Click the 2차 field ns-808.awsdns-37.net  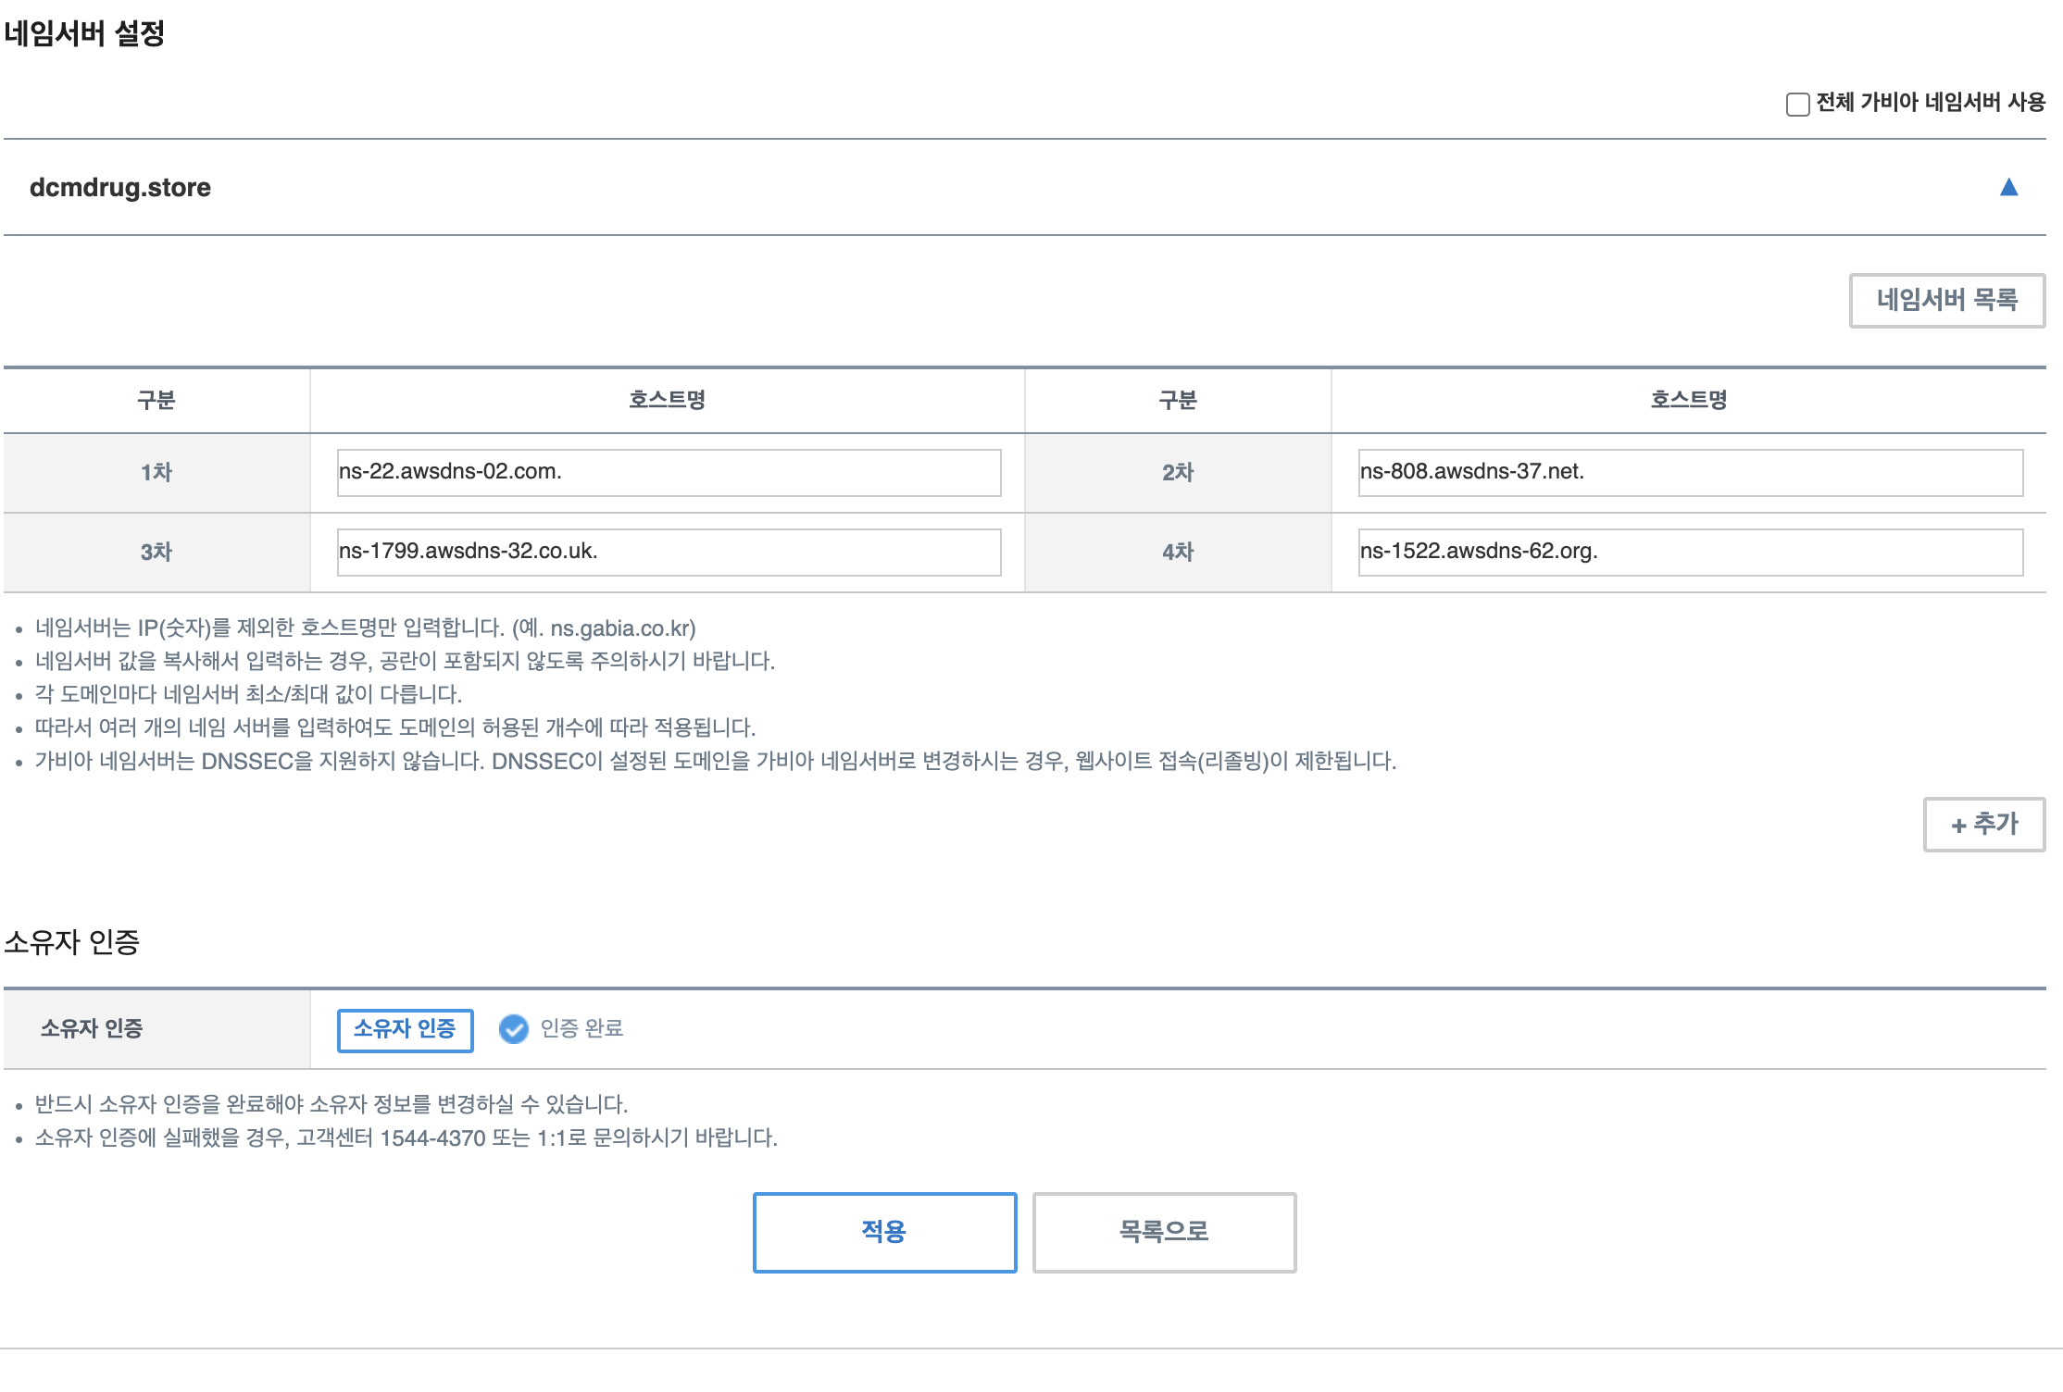coord(1690,473)
